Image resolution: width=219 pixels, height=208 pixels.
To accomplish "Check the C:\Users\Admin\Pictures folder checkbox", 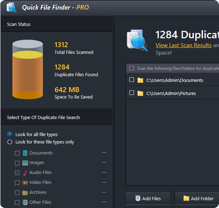I will point(131,93).
